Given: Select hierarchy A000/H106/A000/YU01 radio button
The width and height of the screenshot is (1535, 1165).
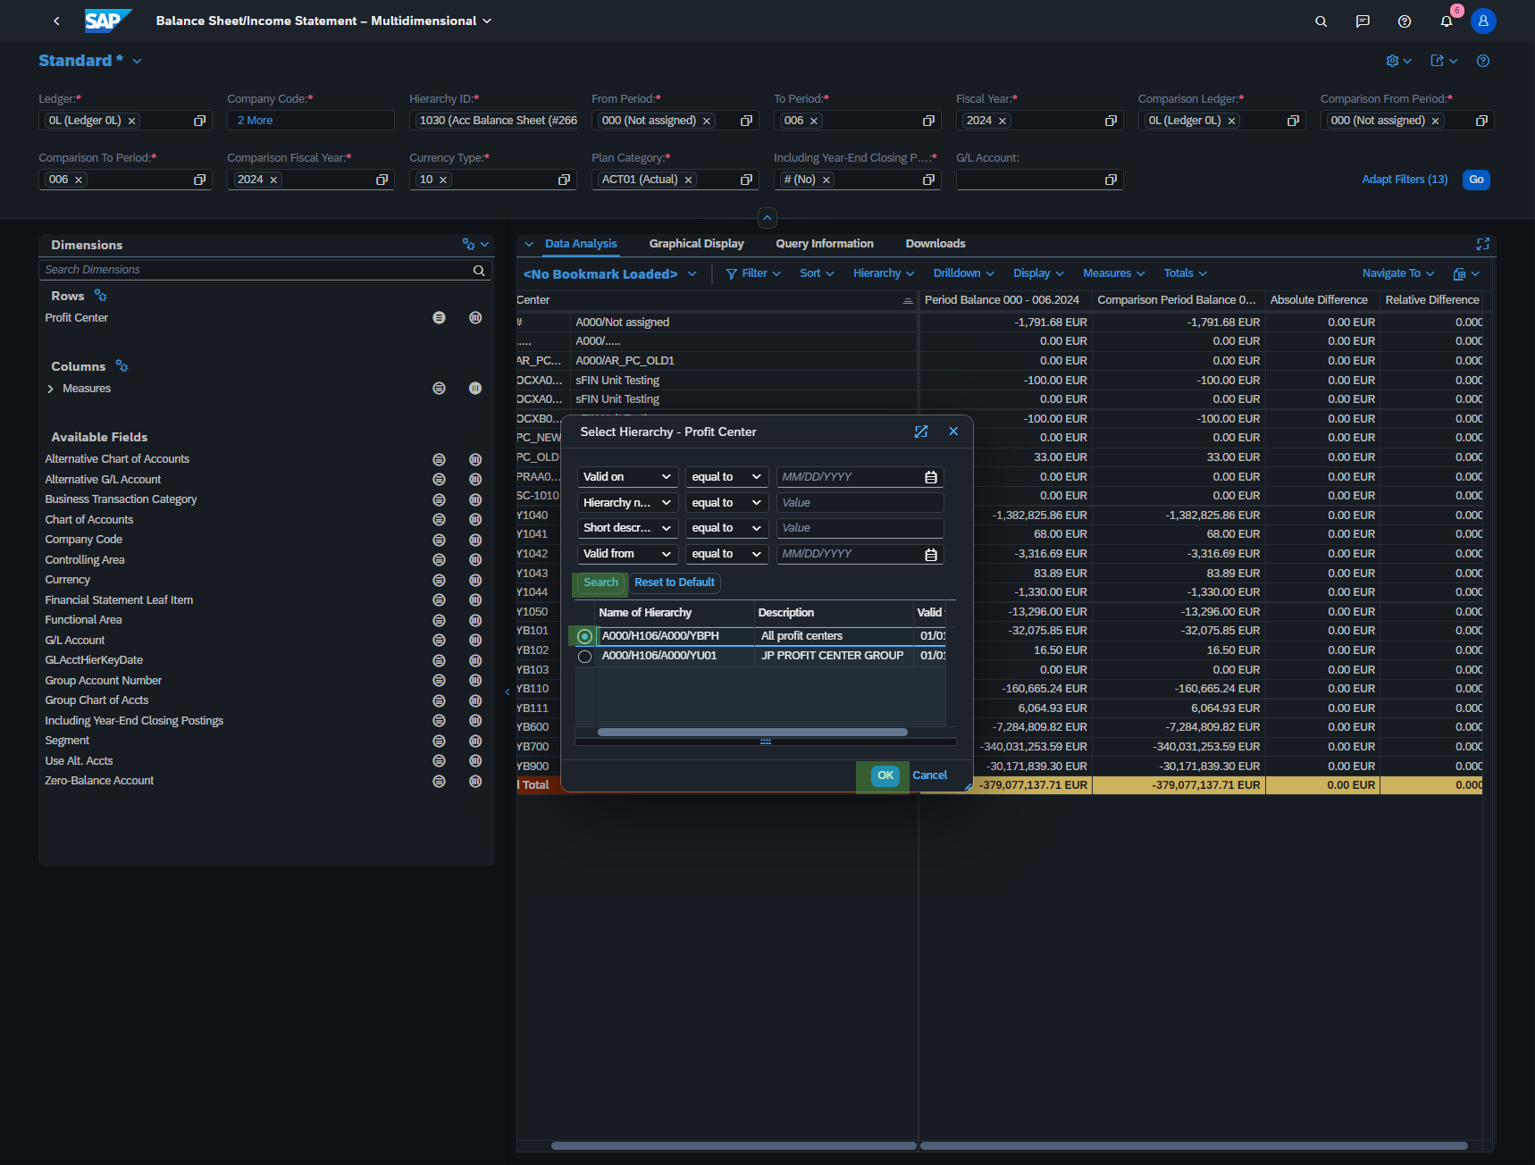Looking at the screenshot, I should pos(584,657).
